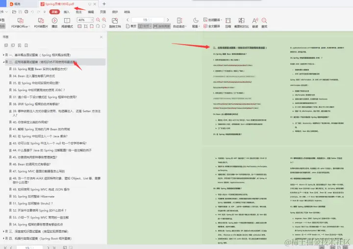Toggle 连续阅读 continuous reading

161,26
